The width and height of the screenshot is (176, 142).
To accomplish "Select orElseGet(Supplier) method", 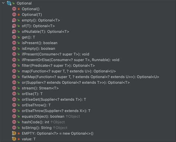I will [54, 99].
